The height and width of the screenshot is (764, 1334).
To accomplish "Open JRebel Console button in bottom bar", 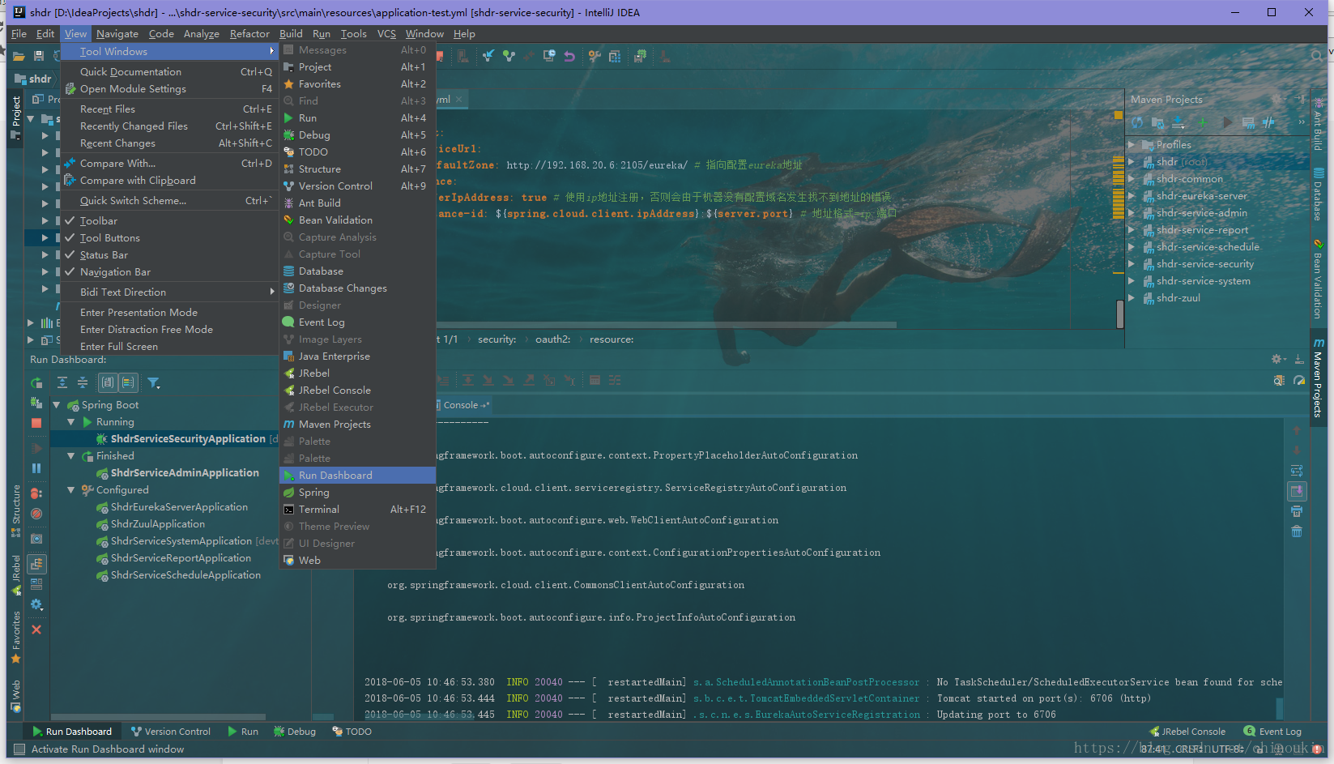I will [x=1187, y=732].
